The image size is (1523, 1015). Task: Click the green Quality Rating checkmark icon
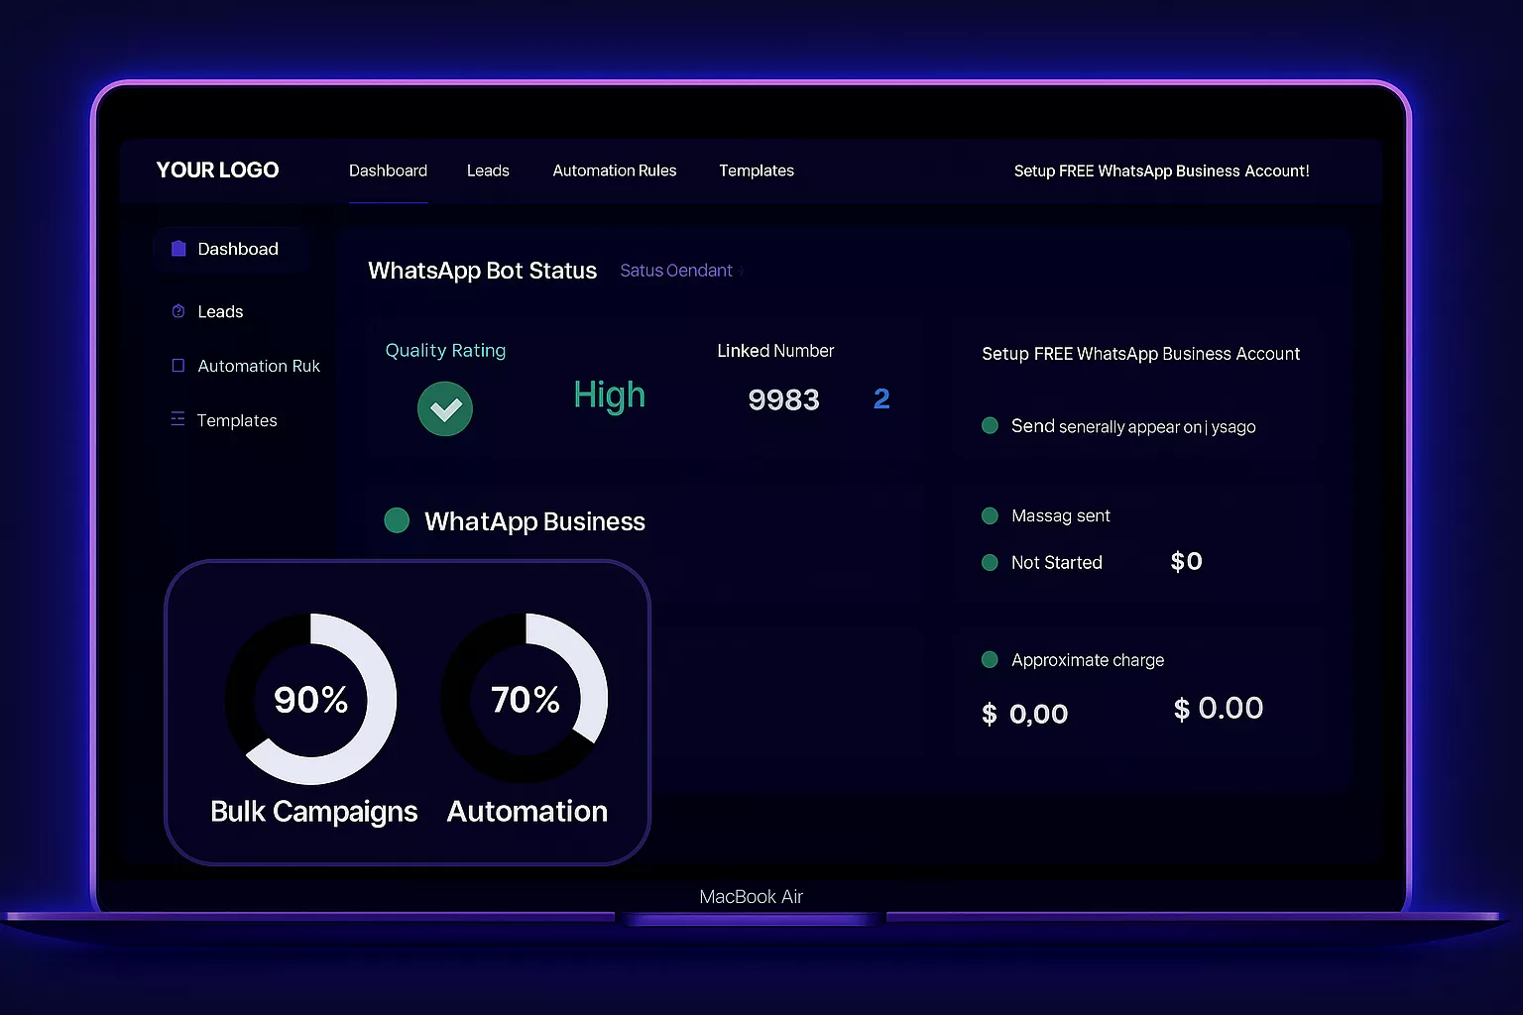[x=445, y=408]
